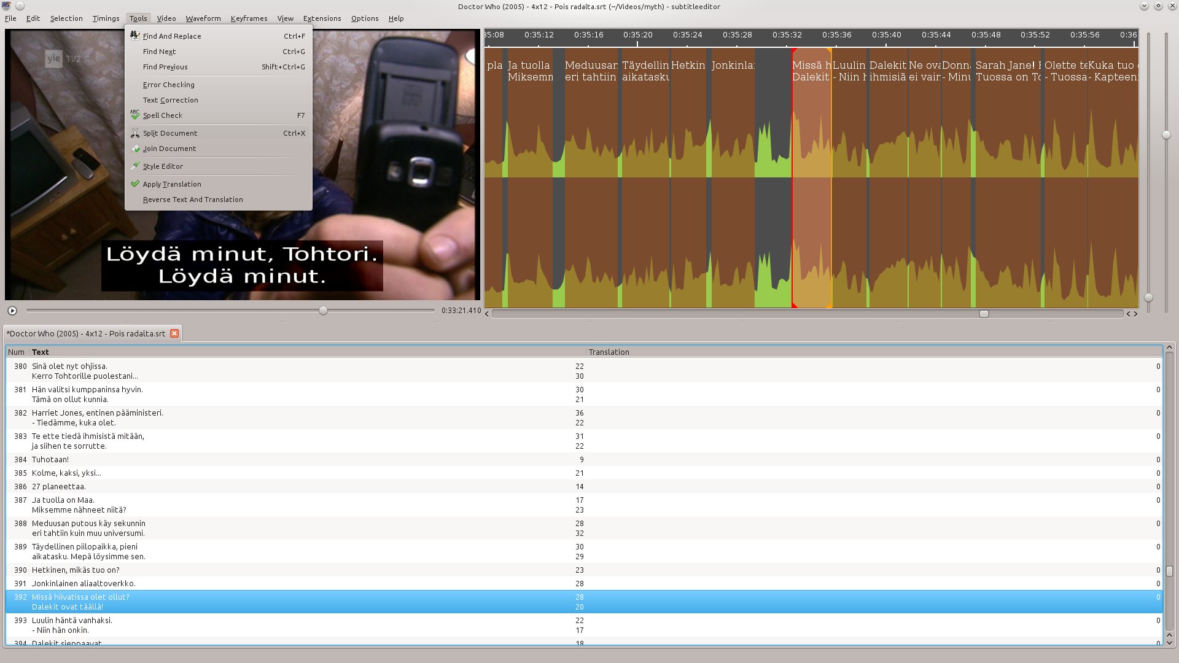Open the Help menu
Image resolution: width=1179 pixels, height=663 pixels.
pos(396,18)
